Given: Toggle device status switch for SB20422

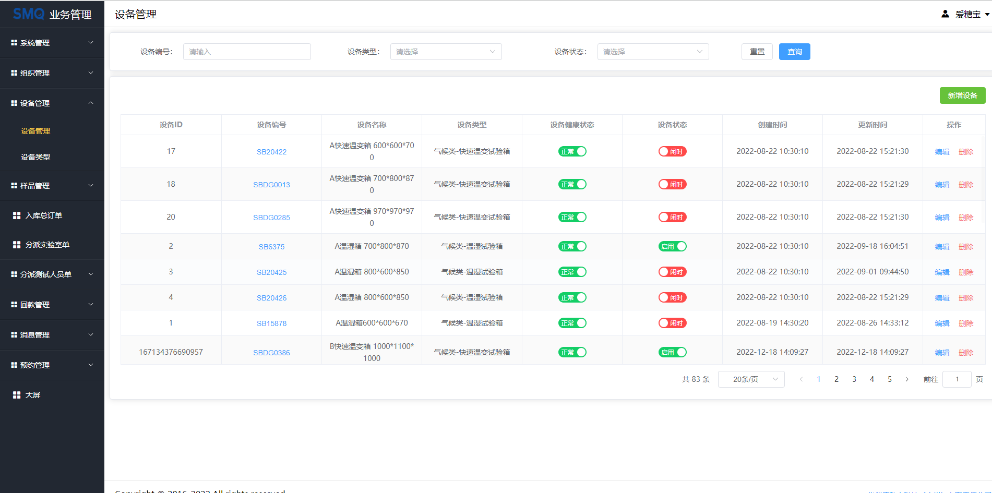Looking at the screenshot, I should (x=673, y=151).
